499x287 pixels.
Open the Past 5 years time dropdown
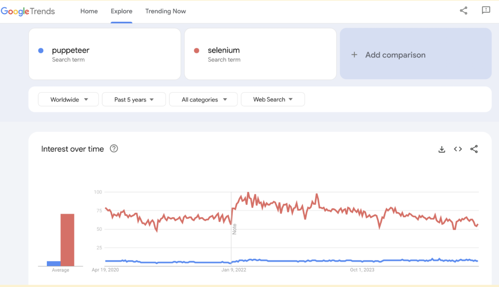point(134,99)
